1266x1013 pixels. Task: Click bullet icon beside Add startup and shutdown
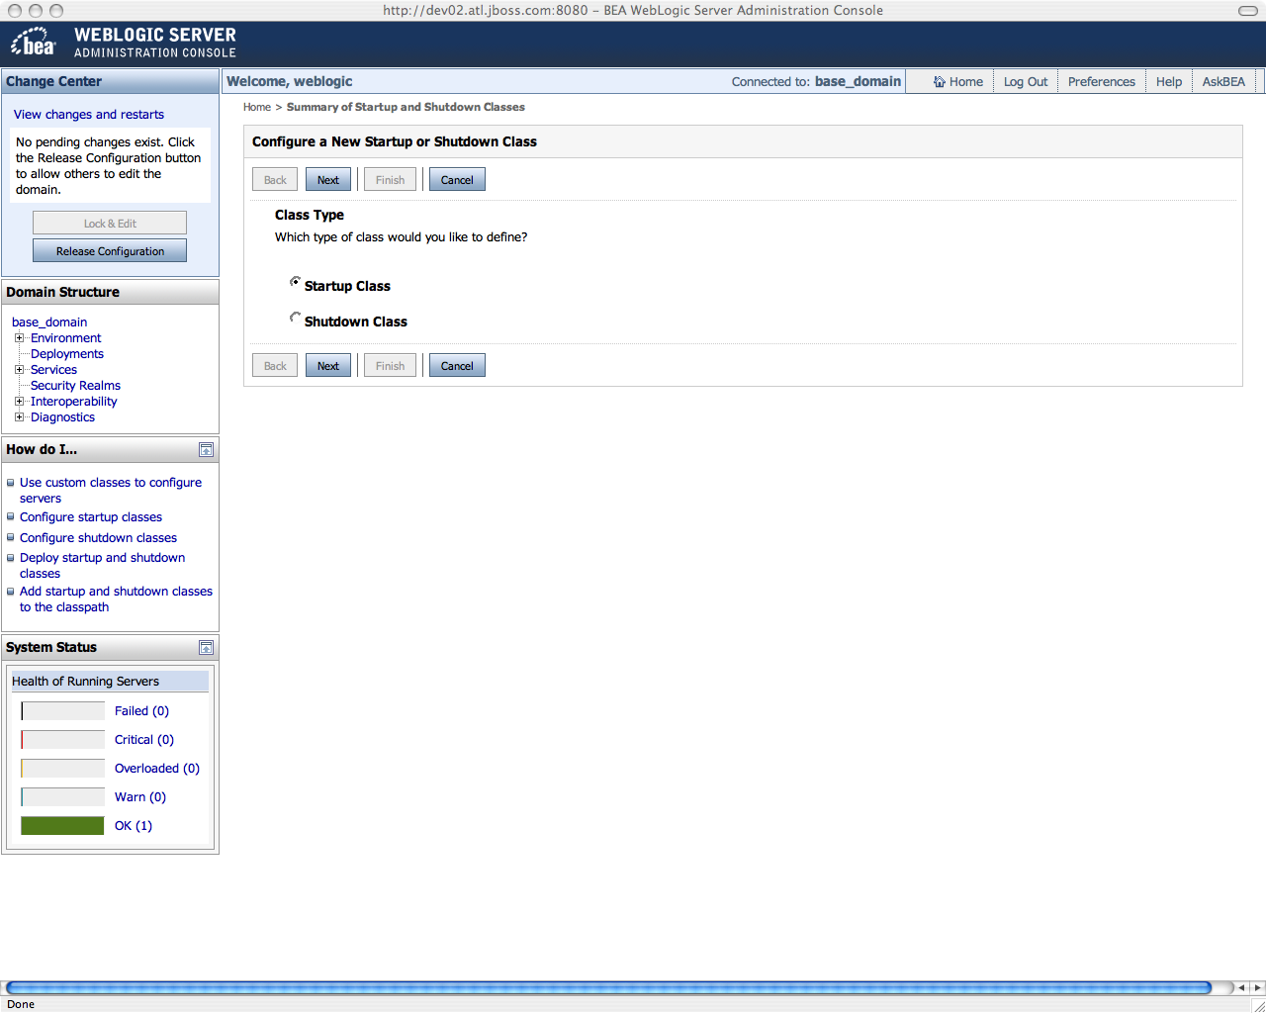click(x=11, y=592)
